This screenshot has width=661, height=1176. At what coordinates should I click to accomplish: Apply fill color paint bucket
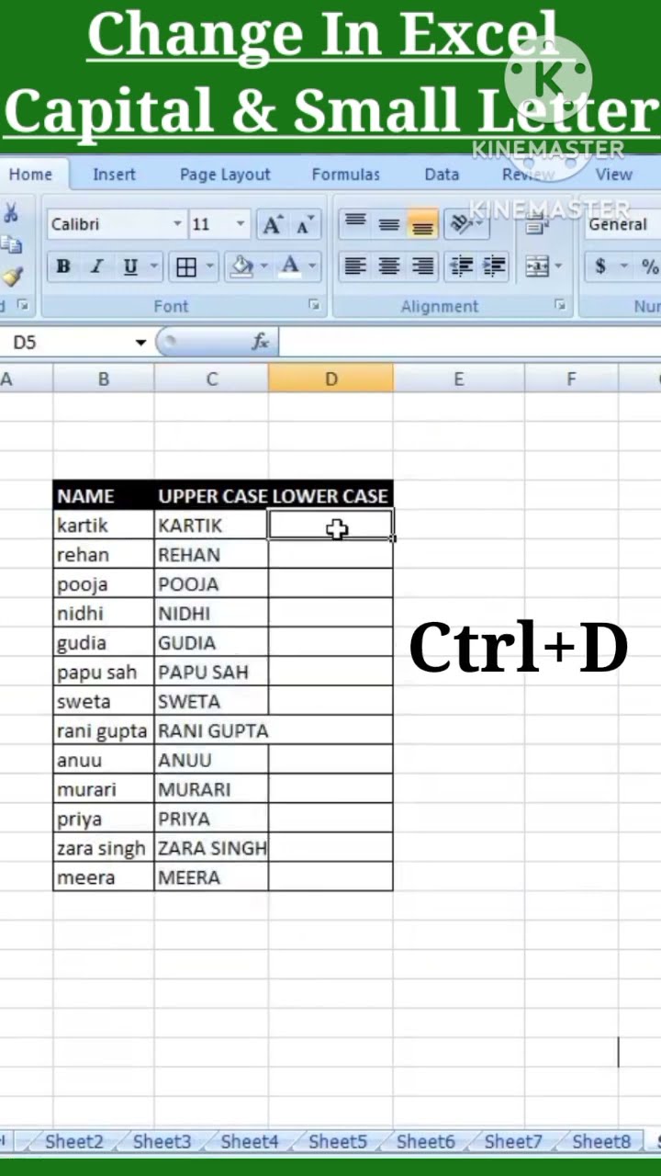pyautogui.click(x=242, y=266)
